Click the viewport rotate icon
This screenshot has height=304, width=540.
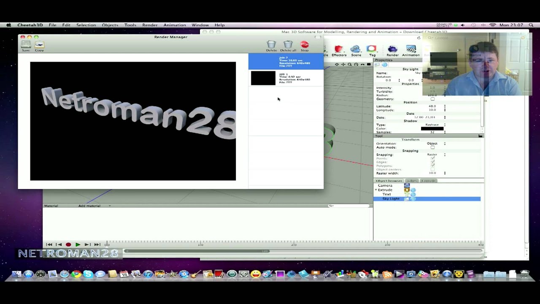tap(356, 65)
